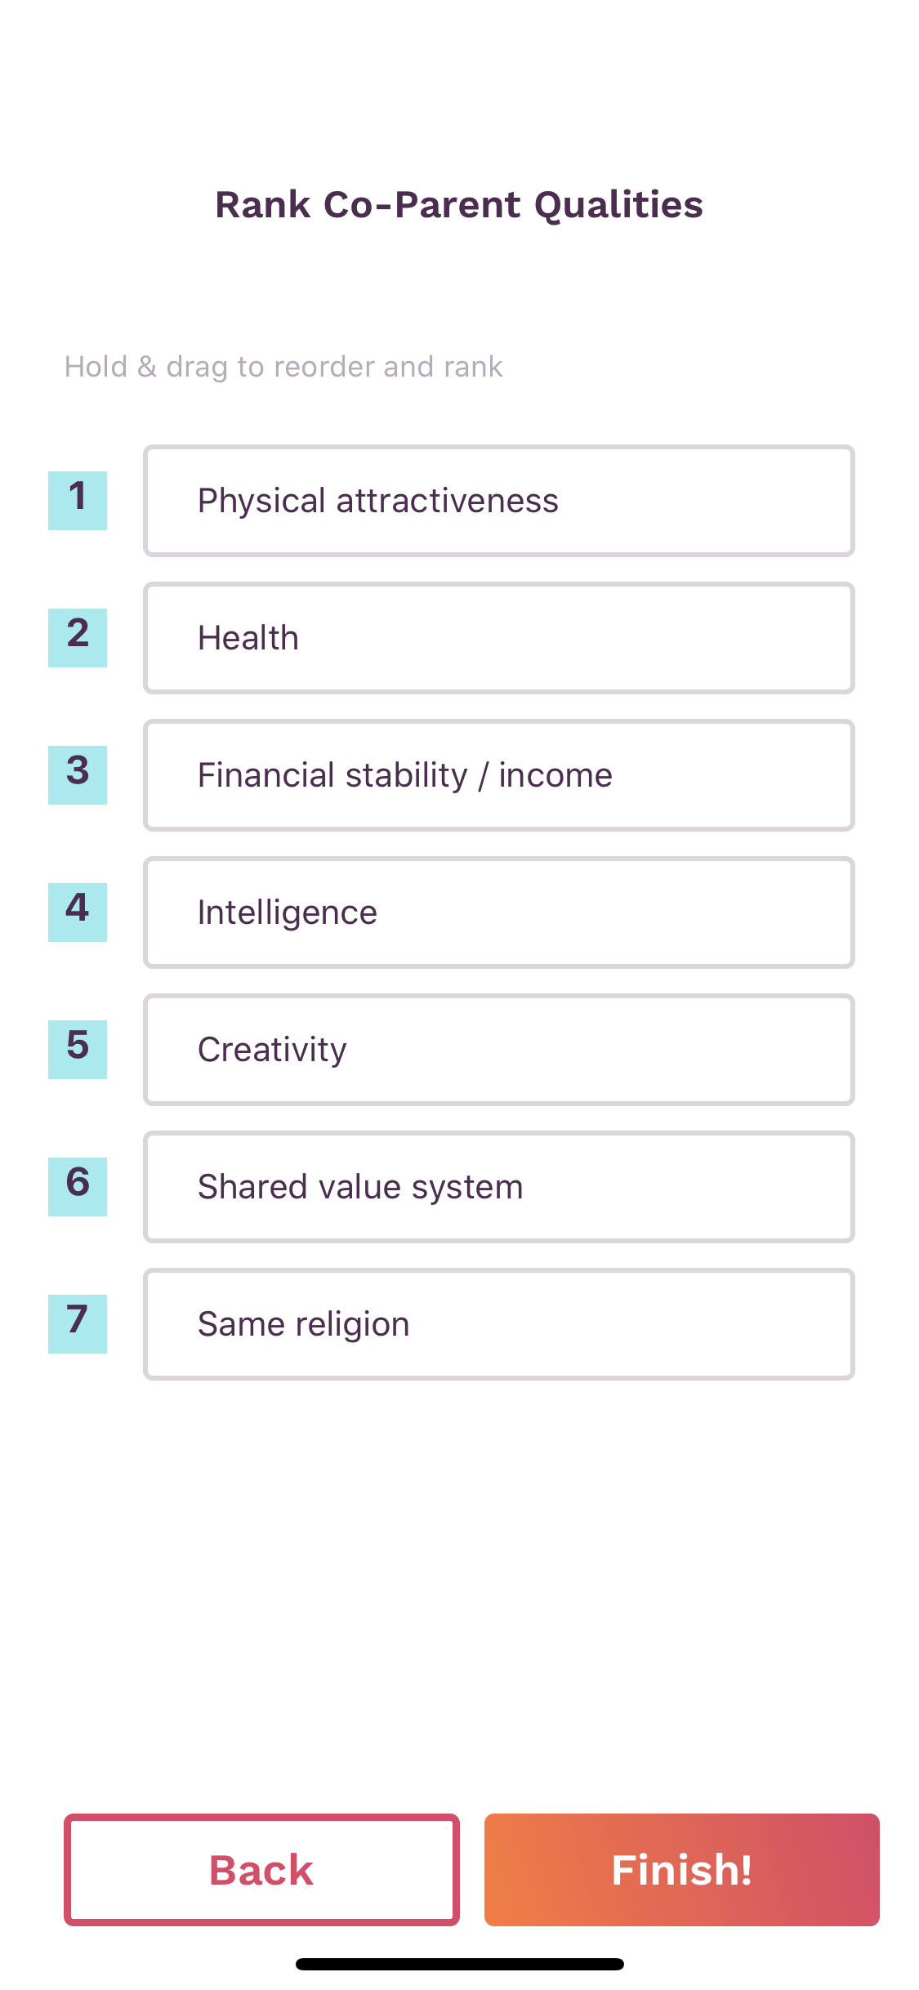Select rank badge number 2
Image resolution: width=919 pixels, height=1990 pixels.
(x=78, y=637)
